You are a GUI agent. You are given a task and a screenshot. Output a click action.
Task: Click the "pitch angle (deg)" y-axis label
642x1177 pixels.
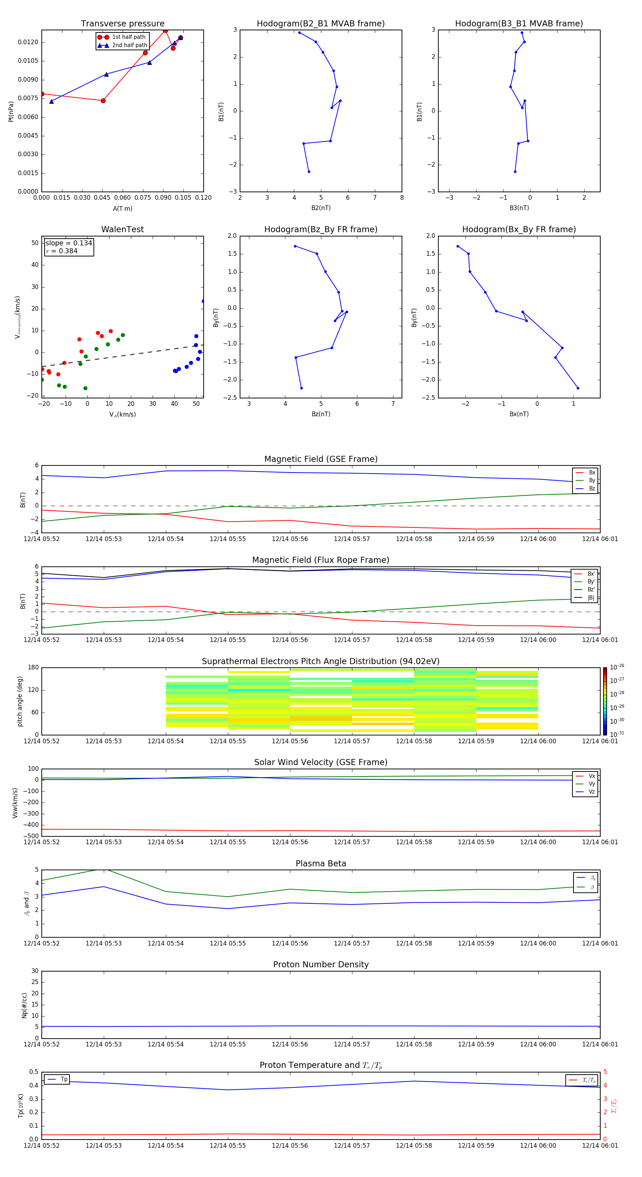click(x=20, y=701)
